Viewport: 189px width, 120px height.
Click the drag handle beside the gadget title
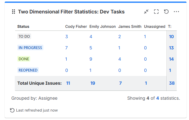14,12
